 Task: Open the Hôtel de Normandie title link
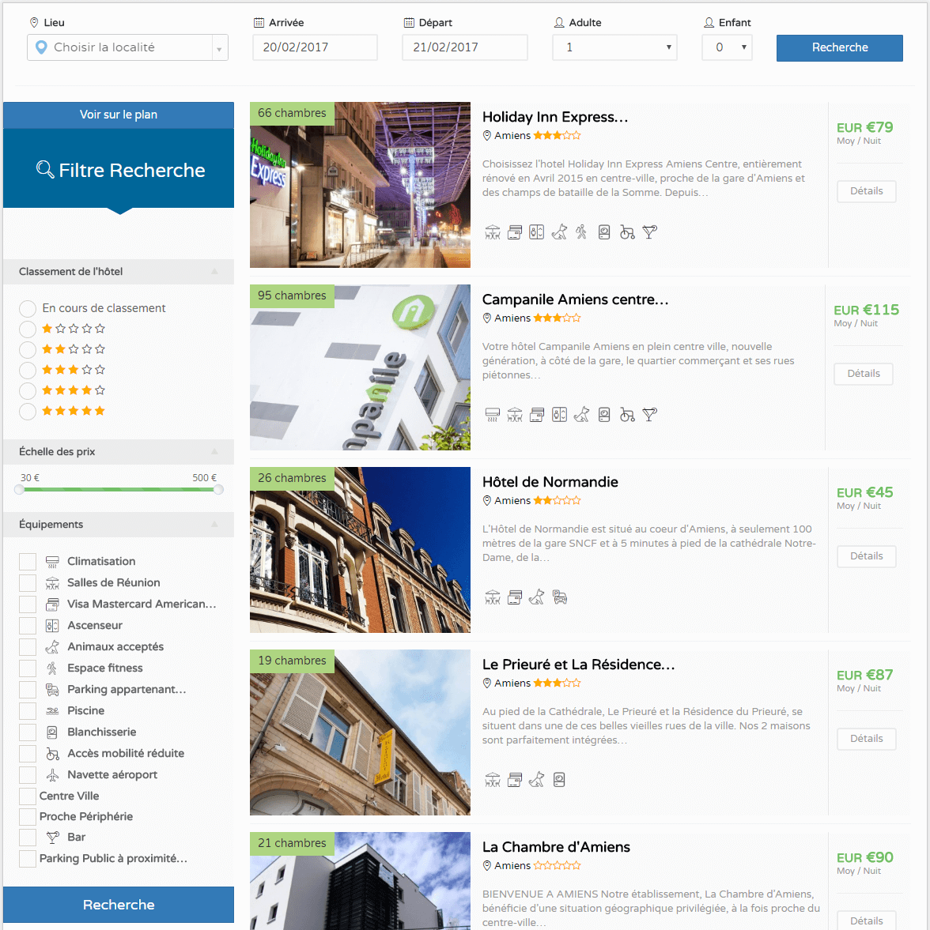(x=550, y=482)
